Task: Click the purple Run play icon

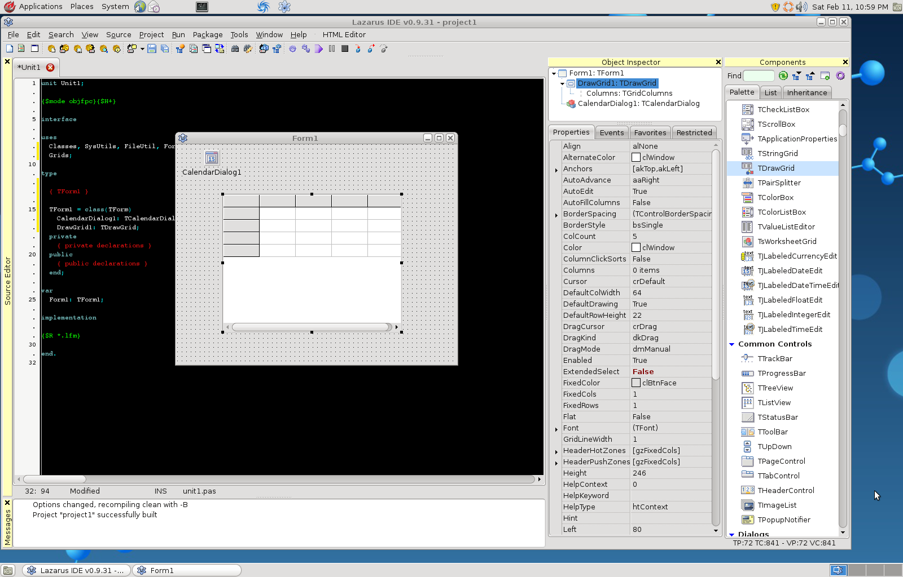Action: tap(319, 49)
